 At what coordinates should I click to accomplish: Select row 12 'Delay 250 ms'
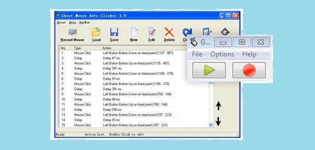pyautogui.click(x=119, y=110)
